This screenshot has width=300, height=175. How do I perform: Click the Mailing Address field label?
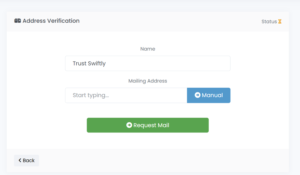(x=148, y=81)
